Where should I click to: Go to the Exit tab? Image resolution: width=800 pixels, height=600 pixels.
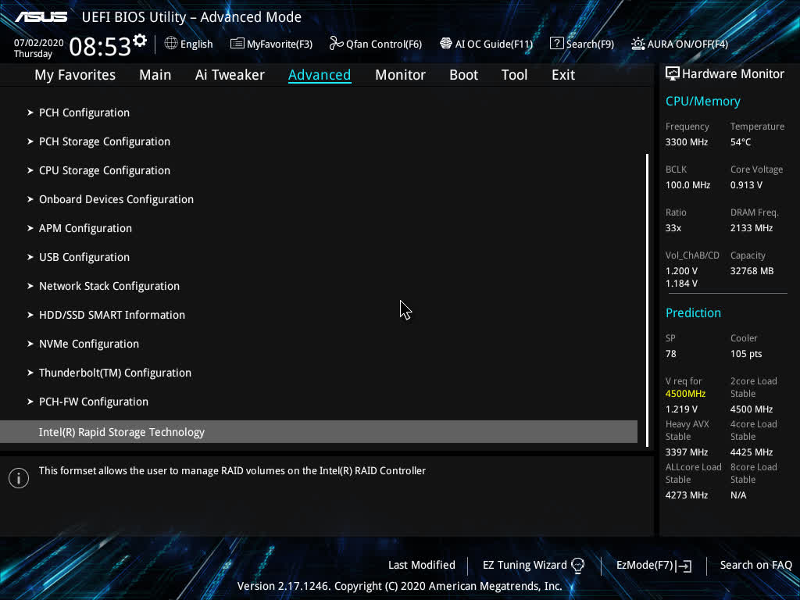(x=563, y=75)
